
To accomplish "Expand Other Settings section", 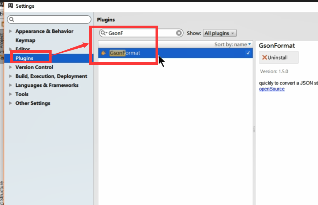I will click(x=11, y=103).
